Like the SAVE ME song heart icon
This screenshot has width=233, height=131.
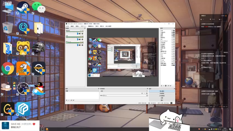click(x=34, y=124)
